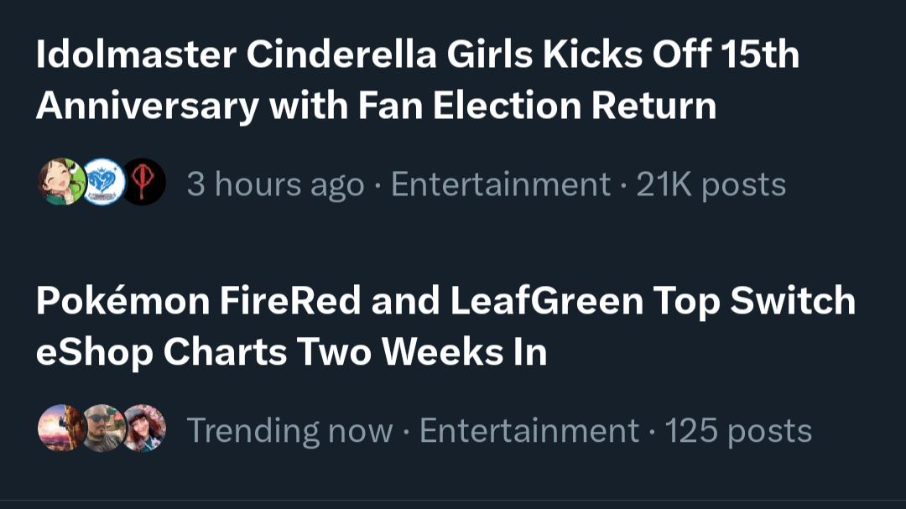Screen dimensions: 906x509
Task: Open the green anime girl avatar
Action: coord(61,182)
